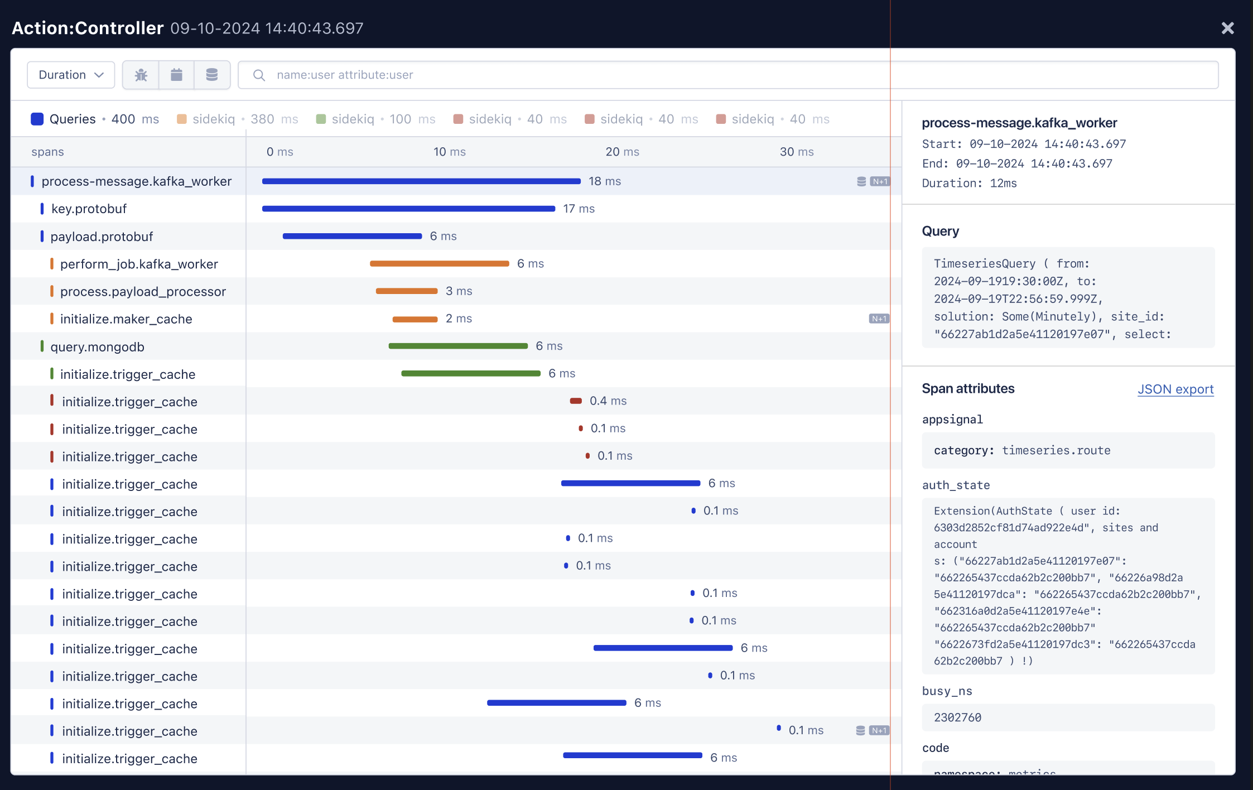Click N+1 badge on process-message.kafka_worker row
Screen dimensions: 1253x790
pos(880,181)
